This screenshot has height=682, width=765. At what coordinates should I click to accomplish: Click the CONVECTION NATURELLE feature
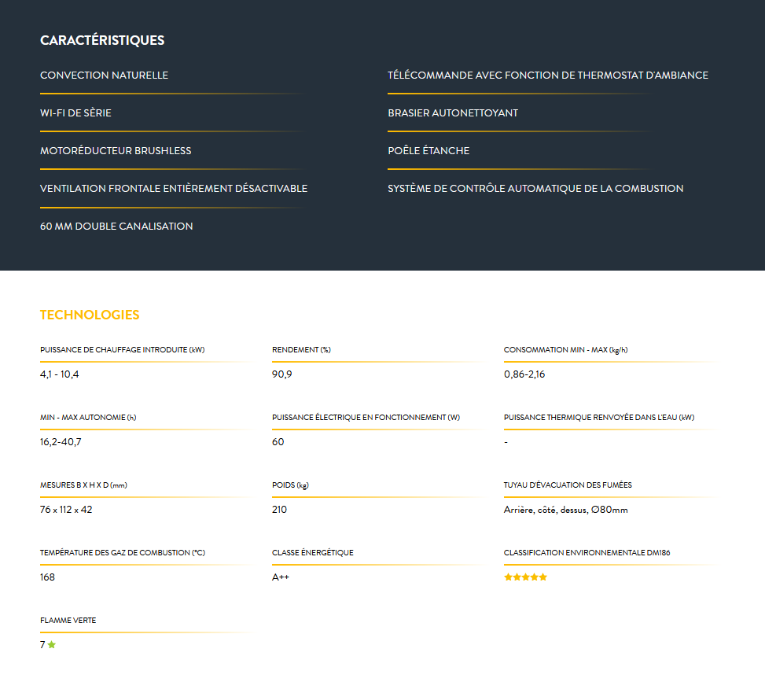point(104,76)
